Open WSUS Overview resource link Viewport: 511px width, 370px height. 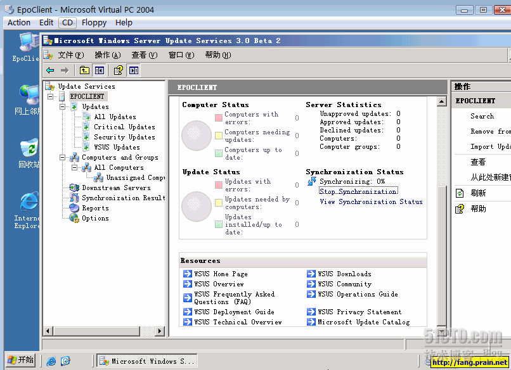(x=219, y=284)
